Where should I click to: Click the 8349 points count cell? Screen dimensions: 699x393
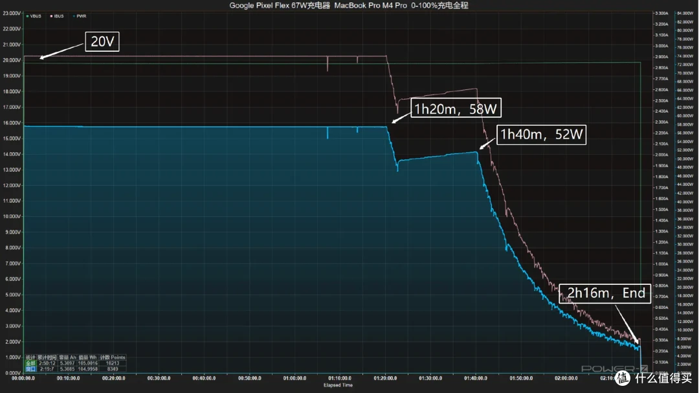(113, 369)
